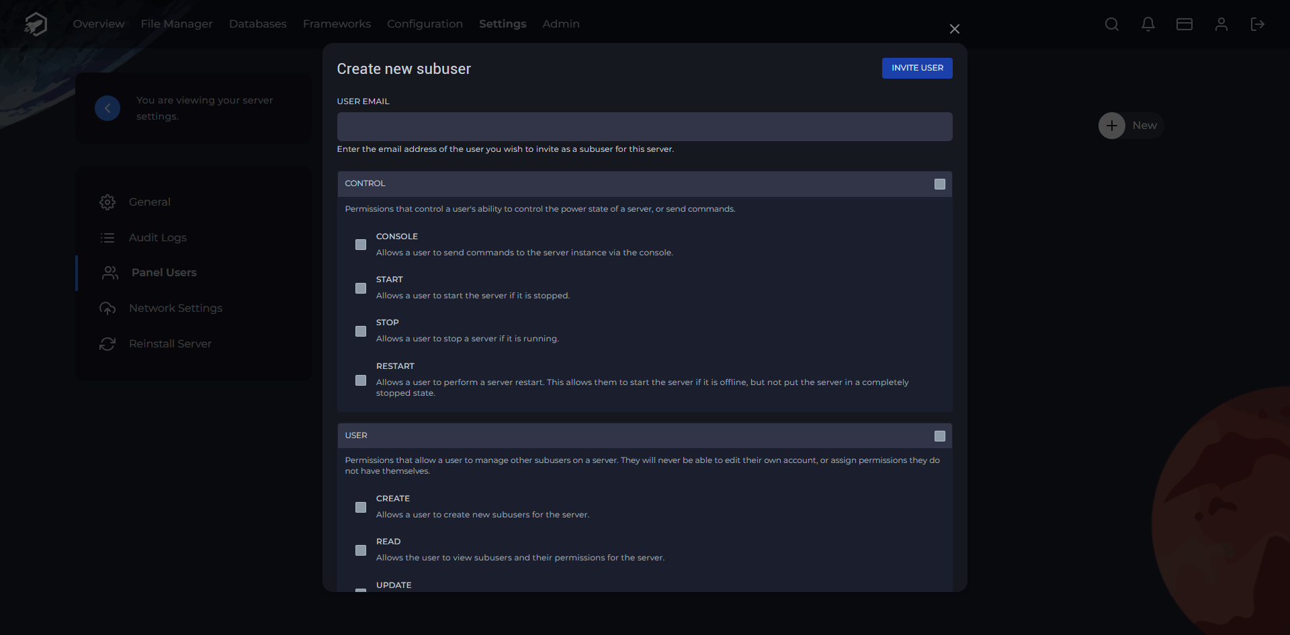
Task: Log out using the sign-out icon
Action: [x=1258, y=24]
